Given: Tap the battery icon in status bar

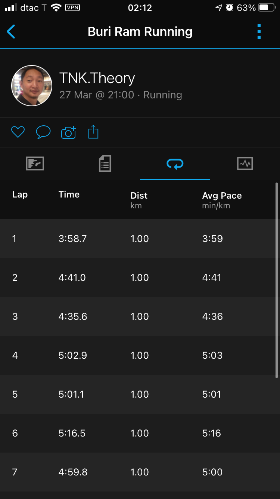Looking at the screenshot, I should point(267,8).
